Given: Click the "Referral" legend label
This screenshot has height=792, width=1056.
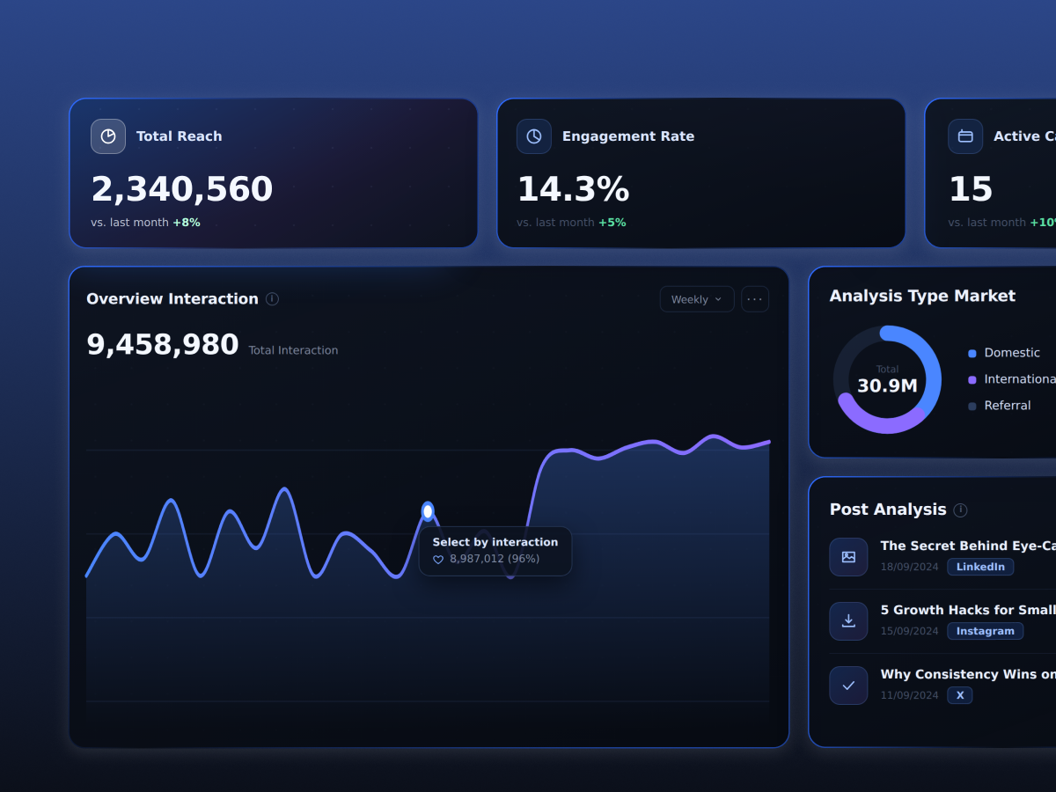Looking at the screenshot, I should [x=1008, y=406].
